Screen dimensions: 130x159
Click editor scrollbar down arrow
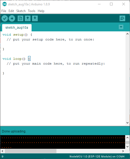click(128, 123)
